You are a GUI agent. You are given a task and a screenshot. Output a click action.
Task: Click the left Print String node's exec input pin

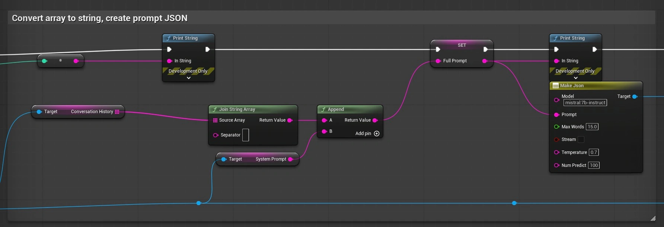click(x=169, y=49)
